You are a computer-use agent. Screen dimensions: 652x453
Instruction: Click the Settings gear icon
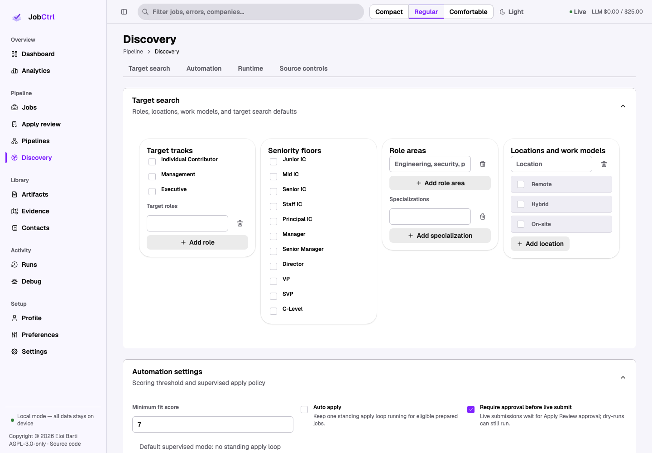(x=14, y=352)
